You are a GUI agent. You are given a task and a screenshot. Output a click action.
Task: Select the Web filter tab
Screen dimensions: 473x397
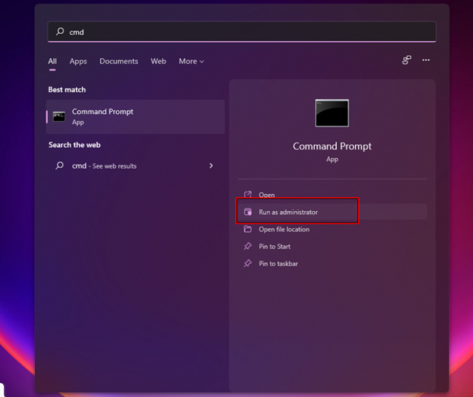(158, 61)
